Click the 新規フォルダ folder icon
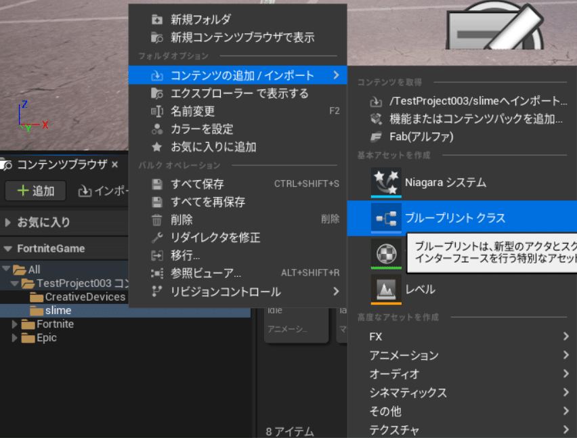This screenshot has height=438, width=577. [x=157, y=20]
